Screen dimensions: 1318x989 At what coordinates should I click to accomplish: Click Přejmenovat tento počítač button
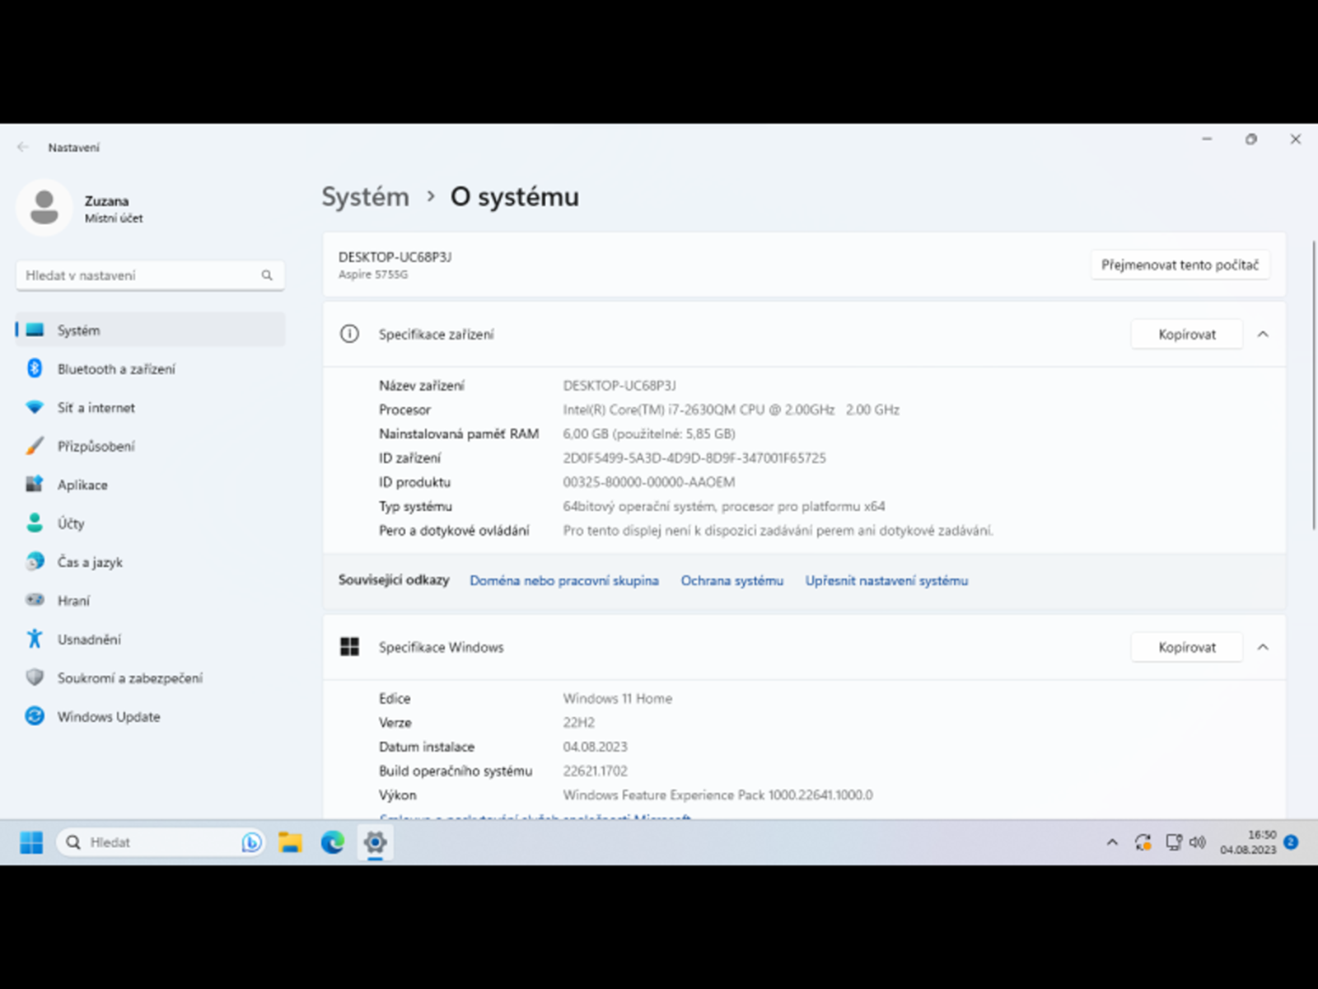1179,265
